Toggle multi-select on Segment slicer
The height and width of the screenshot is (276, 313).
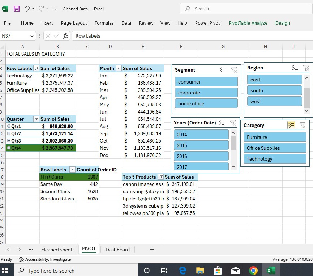click(x=223, y=70)
